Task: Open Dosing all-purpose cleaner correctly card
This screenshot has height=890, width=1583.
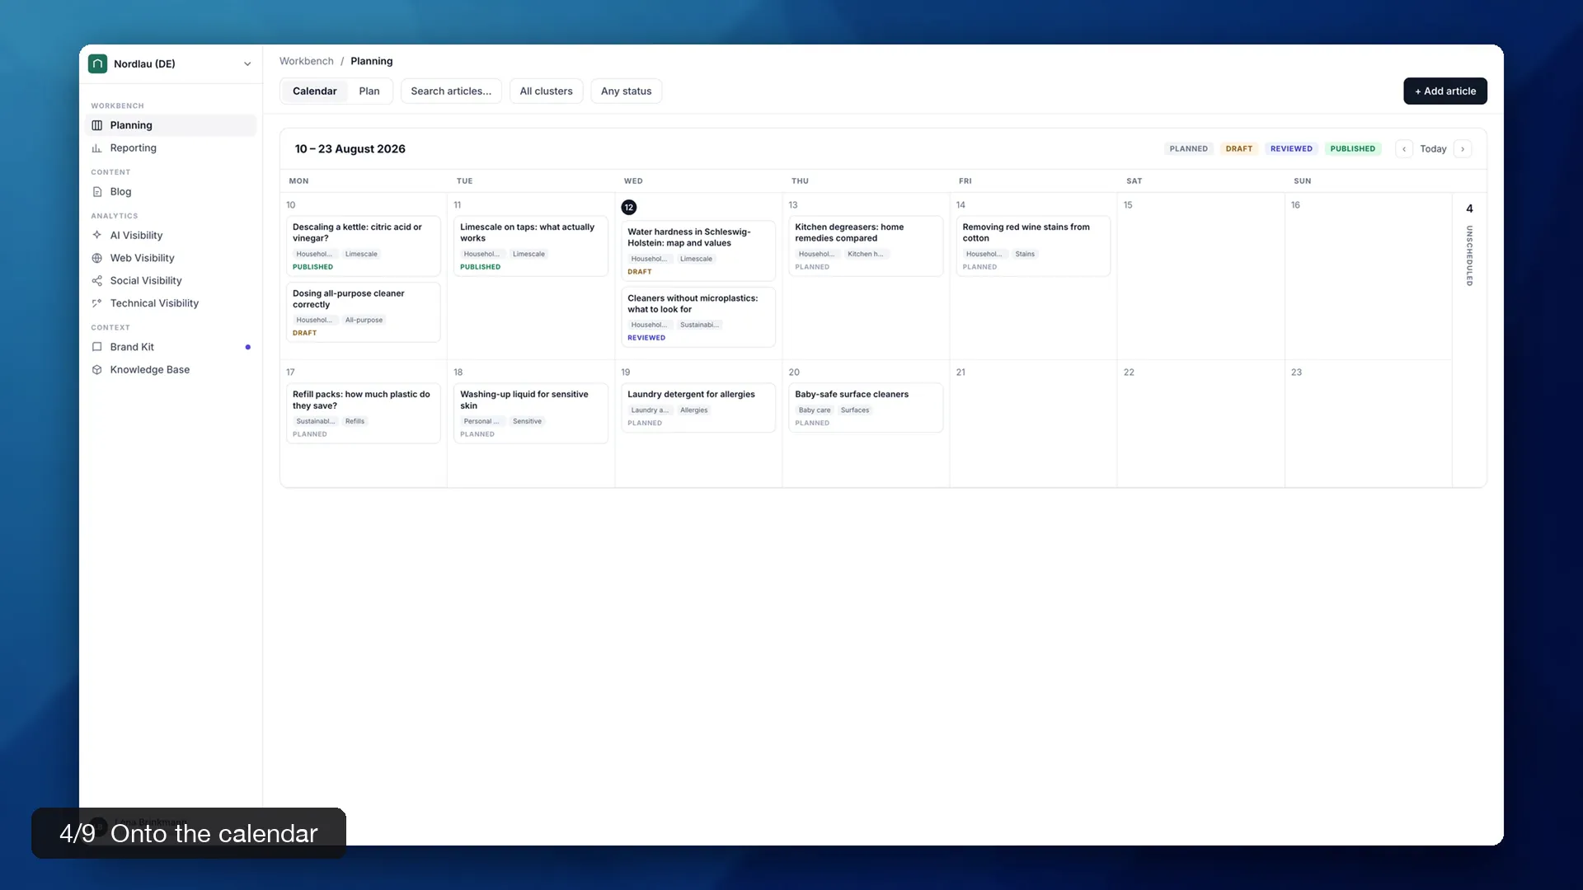Action: coord(363,312)
